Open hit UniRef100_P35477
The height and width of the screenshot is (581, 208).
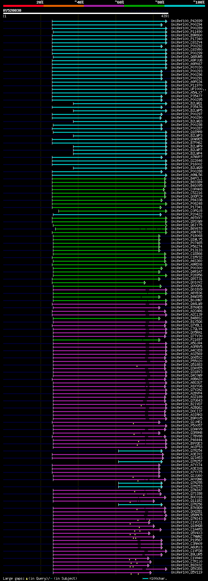(x=187, y=96)
